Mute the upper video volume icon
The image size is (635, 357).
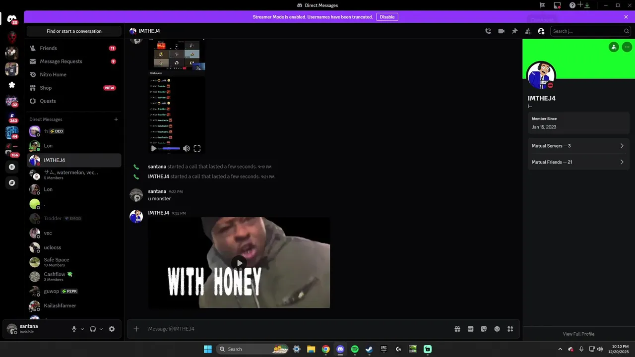(186, 148)
